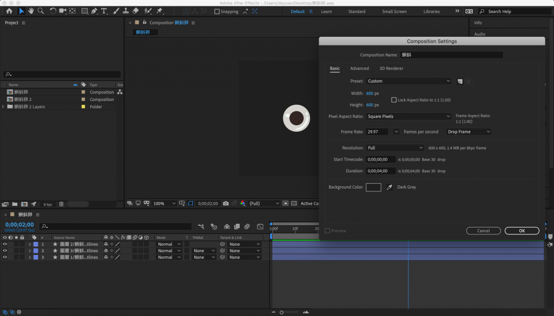The image size is (554, 316).
Task: Click the OK button
Action: click(x=522, y=231)
